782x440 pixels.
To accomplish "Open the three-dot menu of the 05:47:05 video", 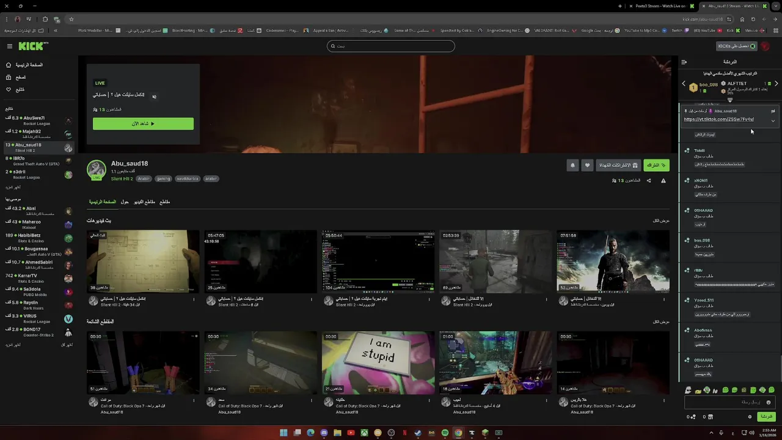I will [x=312, y=299].
